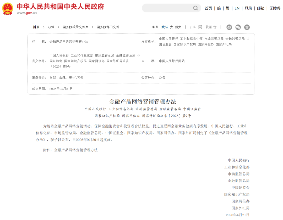Open the 邮箱 mailbox link

pos(261,8)
